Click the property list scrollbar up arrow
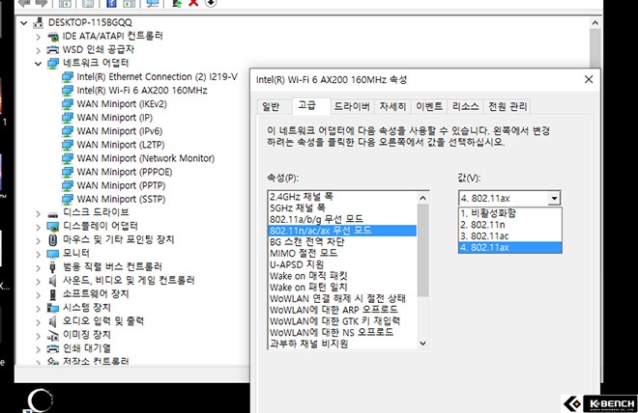Image resolution: width=638 pixels, height=413 pixels. pyautogui.click(x=423, y=198)
